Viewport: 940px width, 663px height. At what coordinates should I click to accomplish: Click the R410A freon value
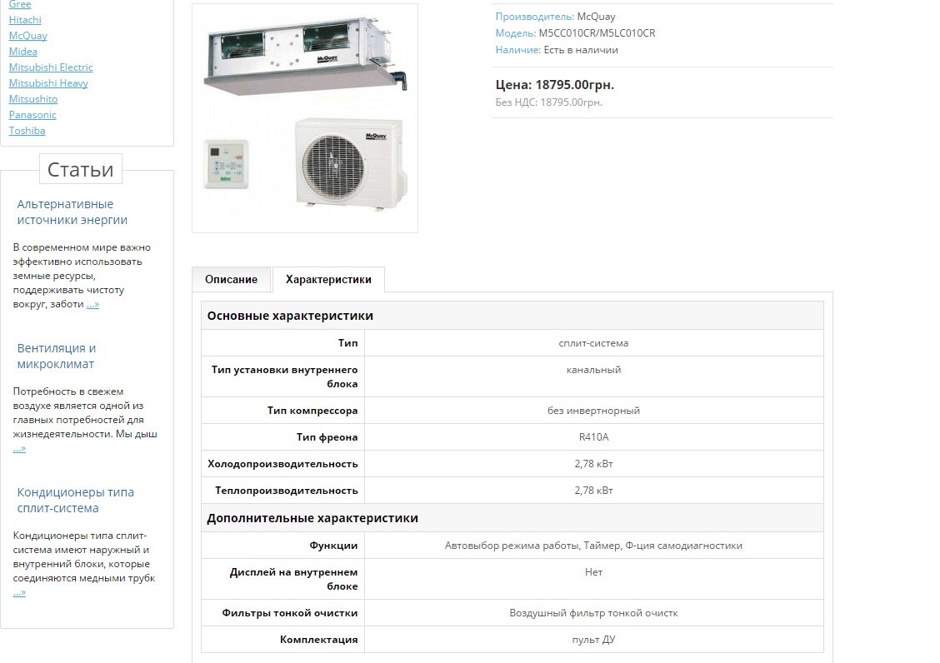[x=593, y=437]
